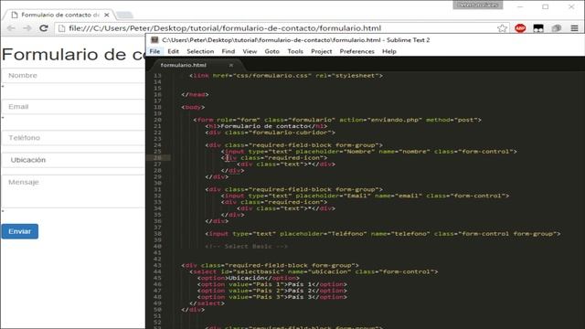Viewport: 585px width, 329px height.
Task: Close the formulario.html editor tab
Action: [231, 65]
